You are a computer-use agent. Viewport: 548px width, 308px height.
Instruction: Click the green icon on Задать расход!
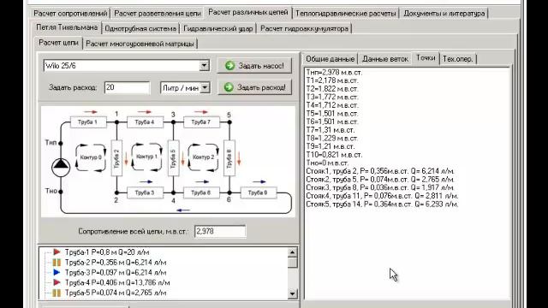click(x=229, y=87)
